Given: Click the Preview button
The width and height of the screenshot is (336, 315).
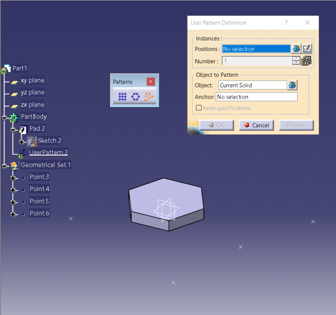Looking at the screenshot, I should 296,125.
